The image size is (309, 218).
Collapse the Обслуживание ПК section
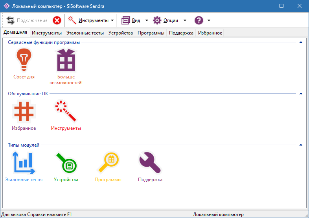click(301, 94)
